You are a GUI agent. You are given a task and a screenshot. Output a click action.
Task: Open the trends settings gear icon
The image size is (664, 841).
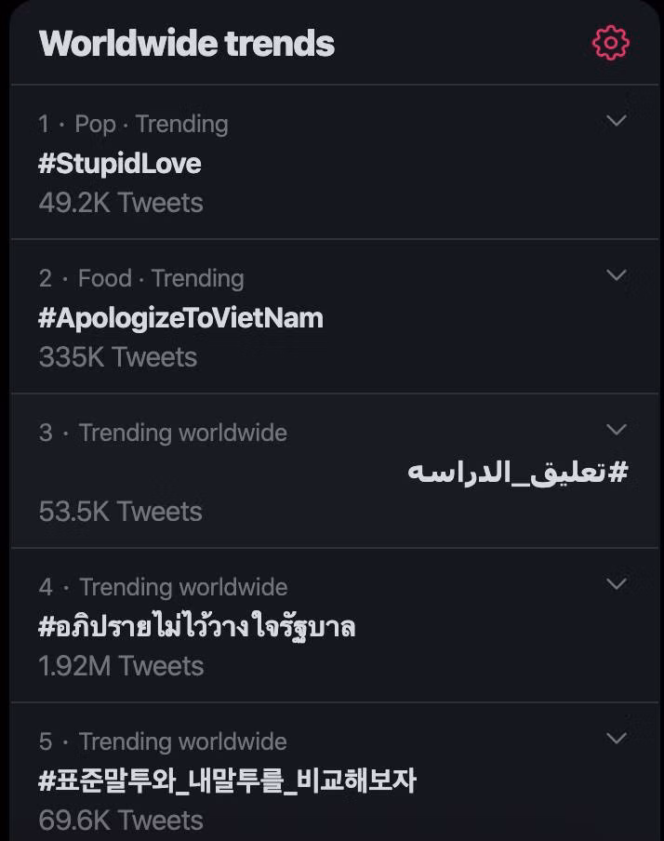pyautogui.click(x=611, y=42)
